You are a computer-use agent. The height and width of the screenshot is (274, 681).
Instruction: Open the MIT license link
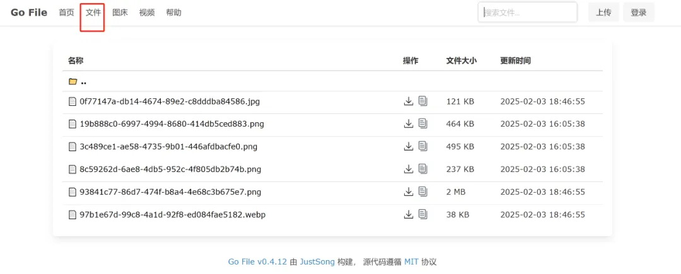412,262
